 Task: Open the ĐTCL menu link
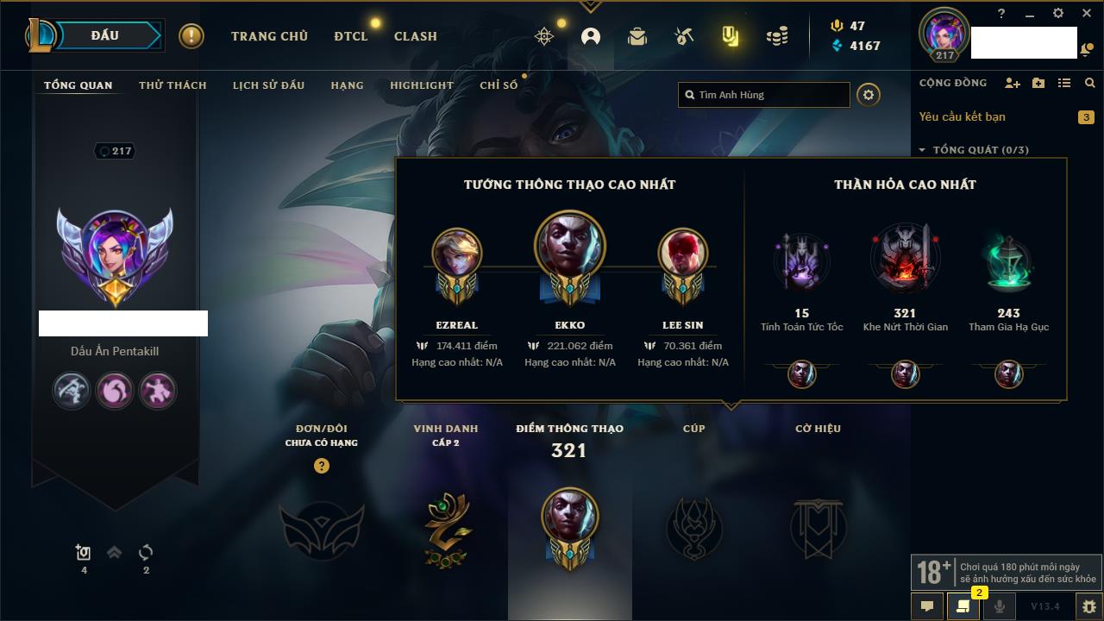point(351,36)
